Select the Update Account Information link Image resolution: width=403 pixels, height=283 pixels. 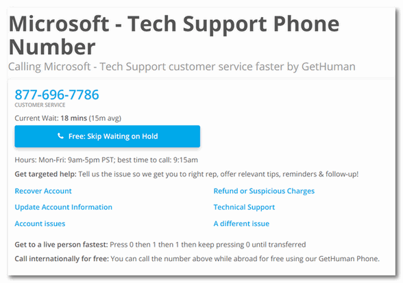pos(64,207)
